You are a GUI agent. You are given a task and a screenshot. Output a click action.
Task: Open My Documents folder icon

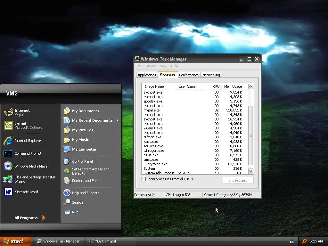pyautogui.click(x=67, y=111)
